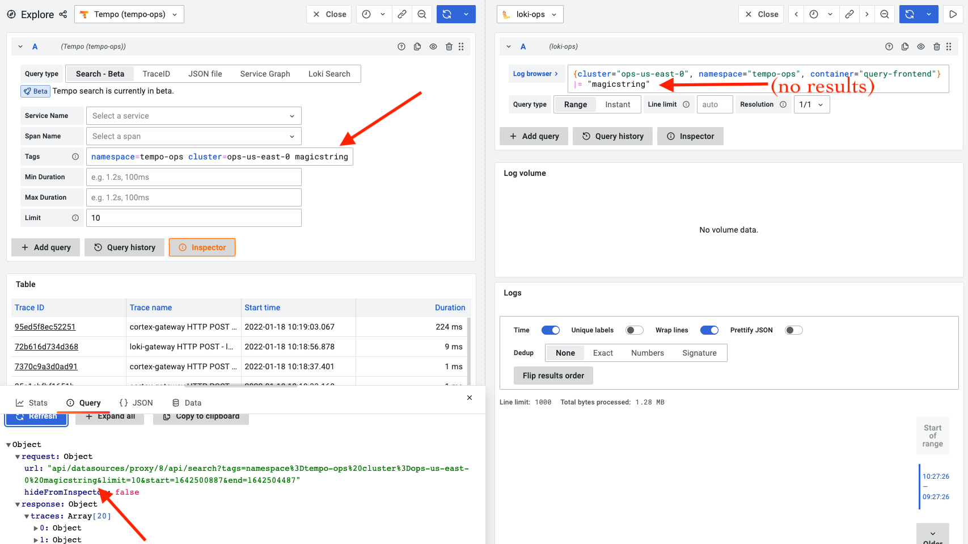The width and height of the screenshot is (968, 544).
Task: Click the share icon next to Explore
Action: (62, 14)
